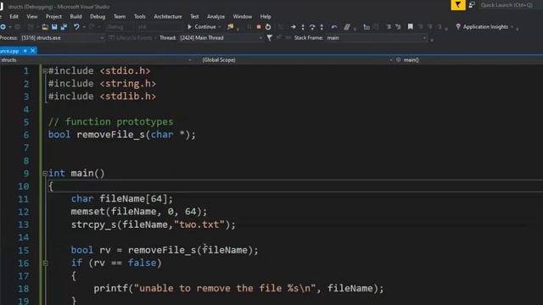Viewport: 543px width, 305px height.
Task: Click the Step Over icon
Action: pyautogui.click(x=312, y=26)
